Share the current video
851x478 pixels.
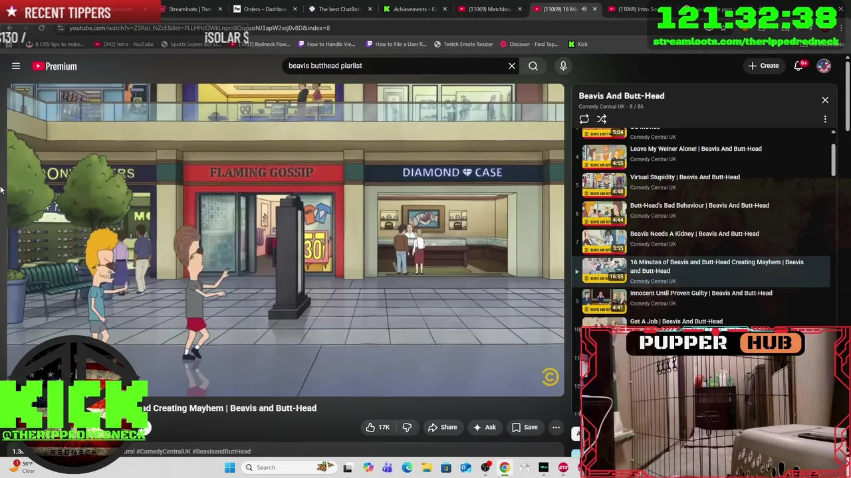coord(442,428)
